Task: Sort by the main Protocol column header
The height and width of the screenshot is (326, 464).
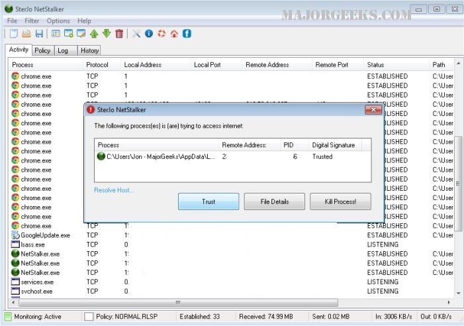Action: pyautogui.click(x=102, y=65)
